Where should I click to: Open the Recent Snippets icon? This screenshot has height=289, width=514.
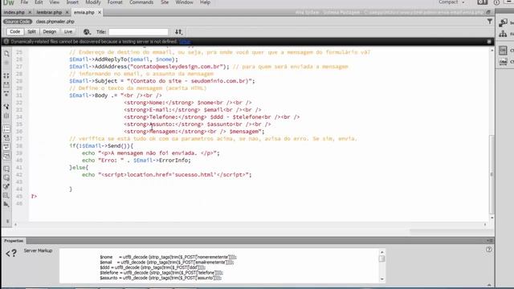pyautogui.click(x=6, y=195)
